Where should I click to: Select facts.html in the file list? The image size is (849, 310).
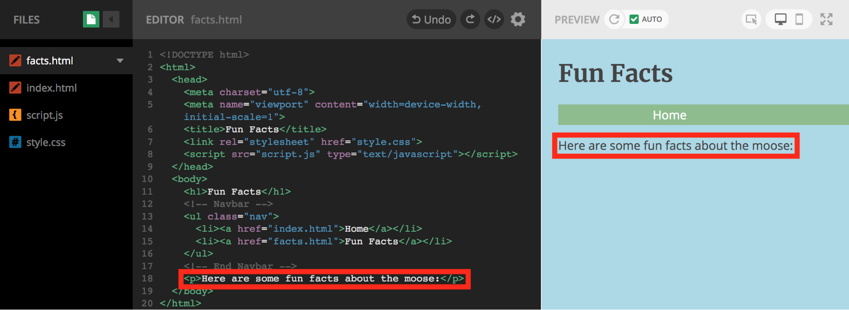50,61
